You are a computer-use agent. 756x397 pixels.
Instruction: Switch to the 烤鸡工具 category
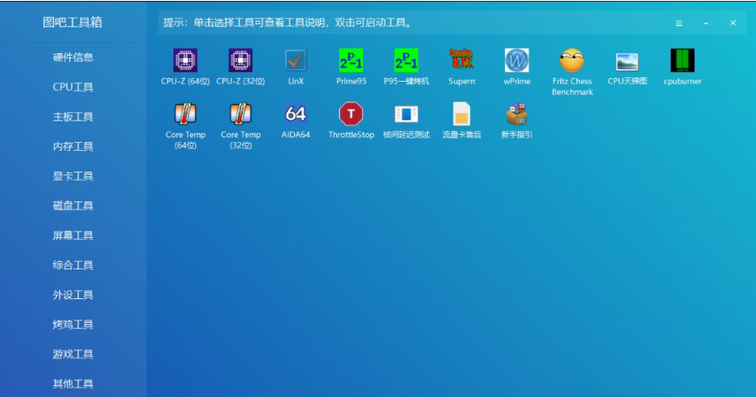point(73,325)
